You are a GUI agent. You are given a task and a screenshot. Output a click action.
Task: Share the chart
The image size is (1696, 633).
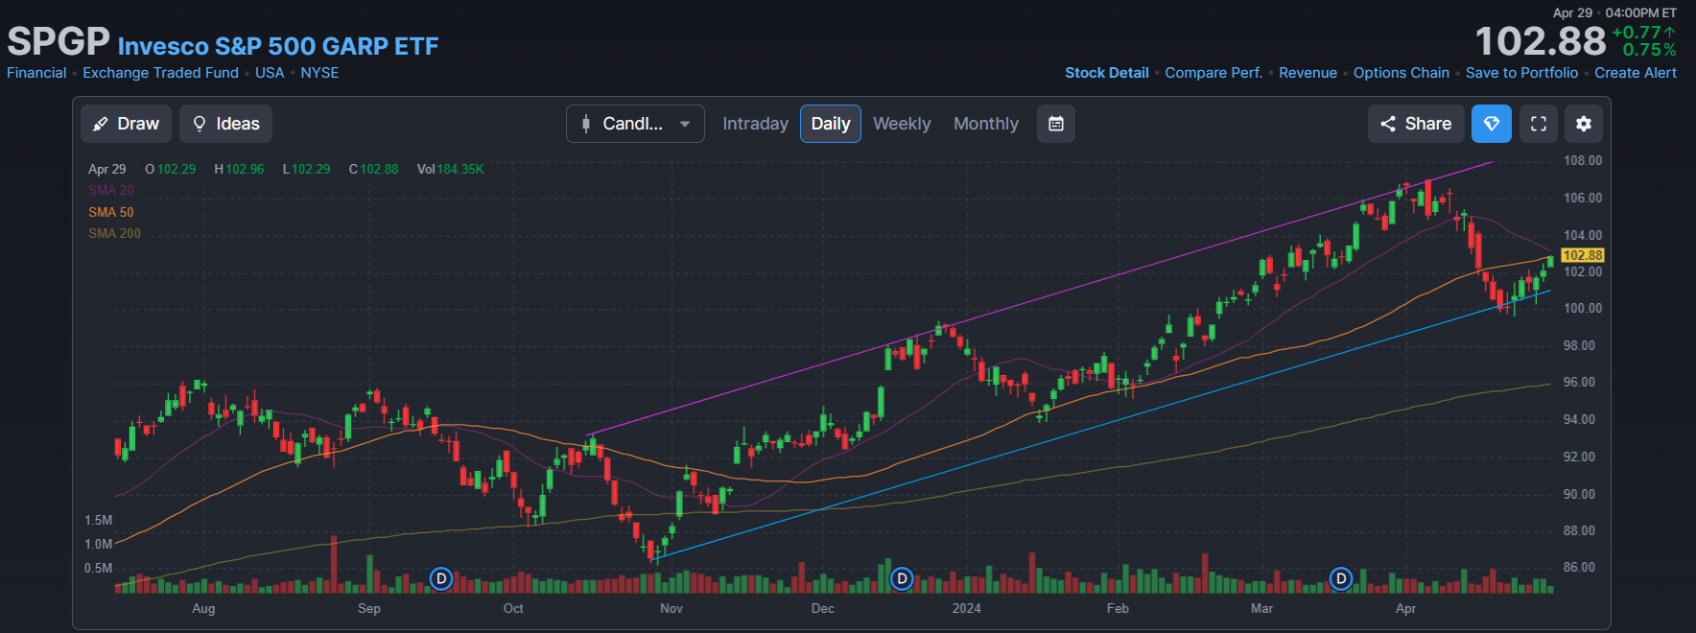(x=1416, y=124)
